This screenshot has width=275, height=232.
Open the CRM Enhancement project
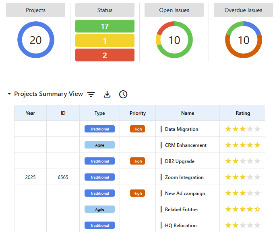[186, 145]
